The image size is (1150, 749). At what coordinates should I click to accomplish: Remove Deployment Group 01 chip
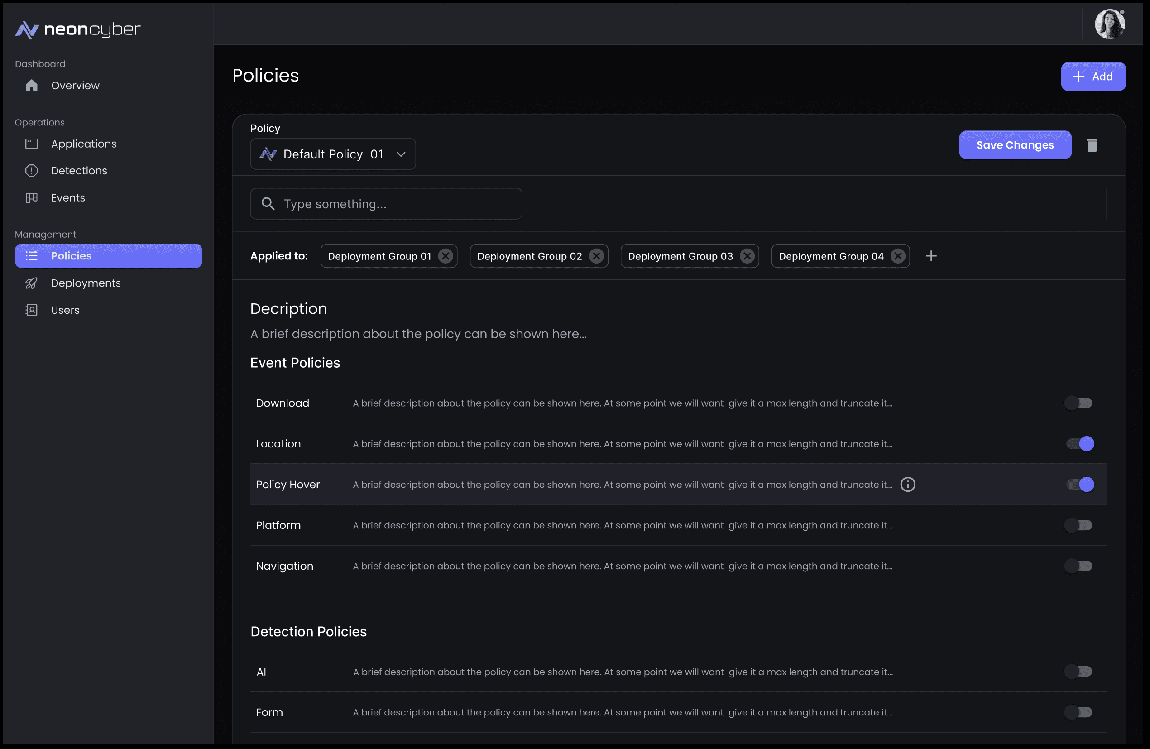coord(445,256)
